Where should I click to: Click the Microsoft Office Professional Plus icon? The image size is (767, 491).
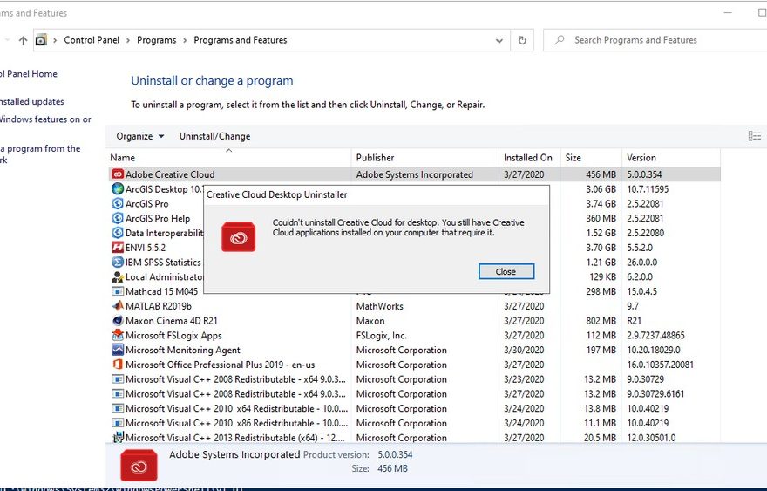point(118,365)
